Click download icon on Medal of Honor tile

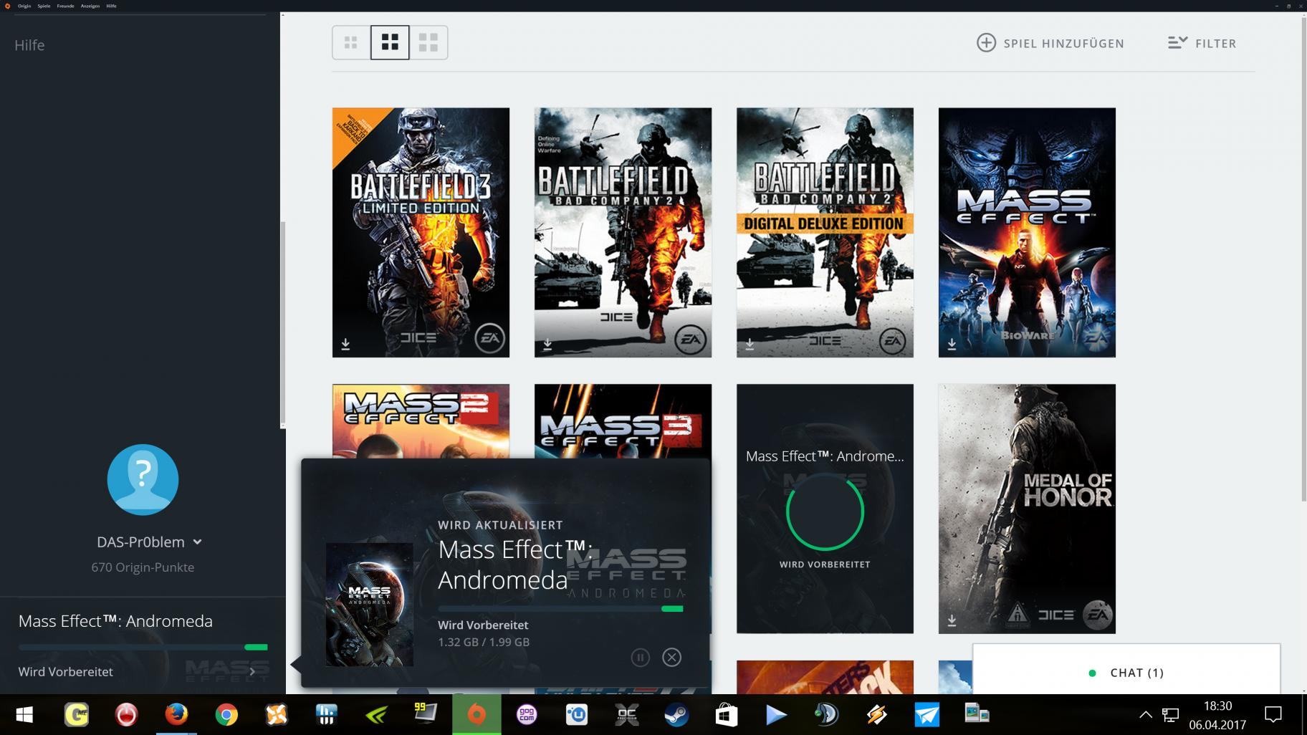(x=952, y=620)
